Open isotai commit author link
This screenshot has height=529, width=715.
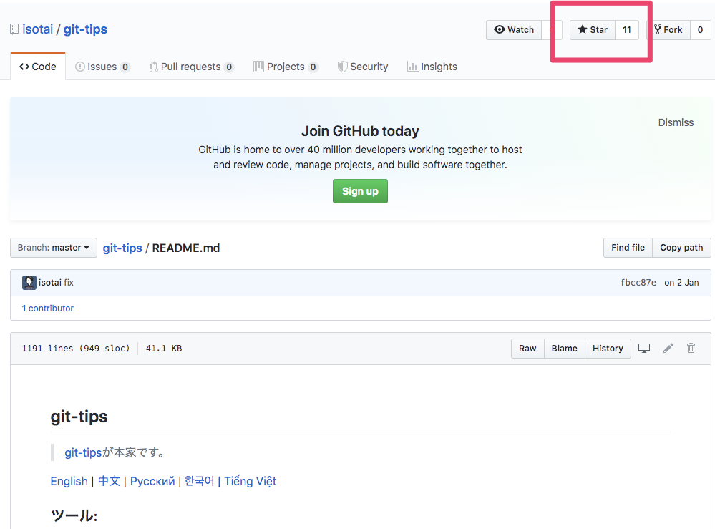pos(49,283)
